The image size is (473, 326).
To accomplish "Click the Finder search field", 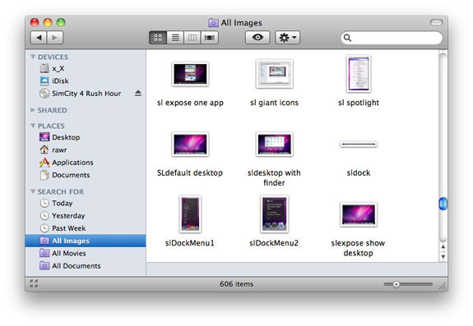I will click(x=392, y=38).
